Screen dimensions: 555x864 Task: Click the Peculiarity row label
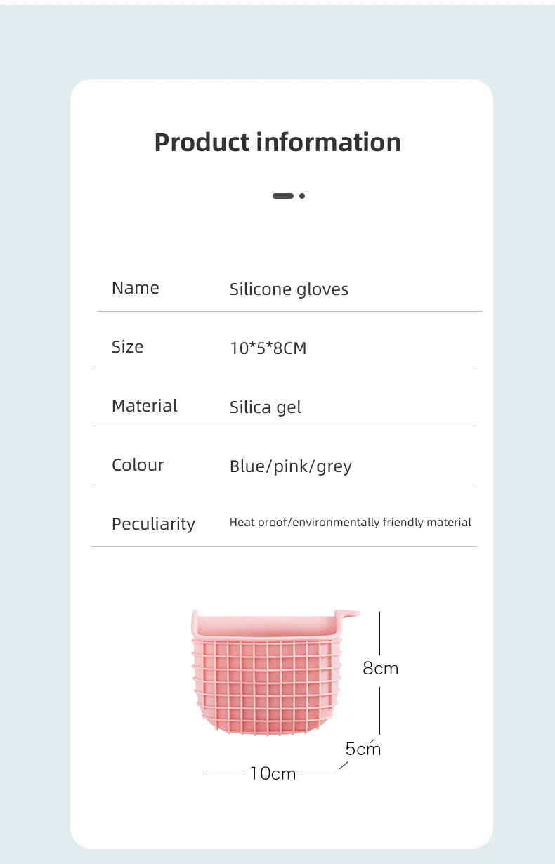point(153,524)
